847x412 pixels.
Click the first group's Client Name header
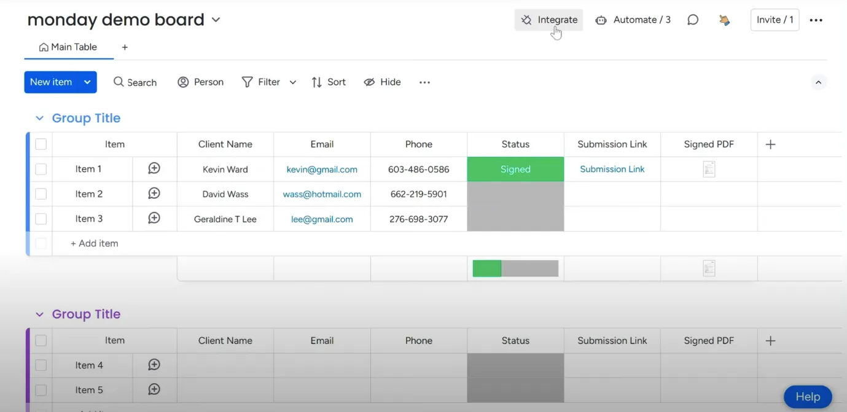(225, 144)
